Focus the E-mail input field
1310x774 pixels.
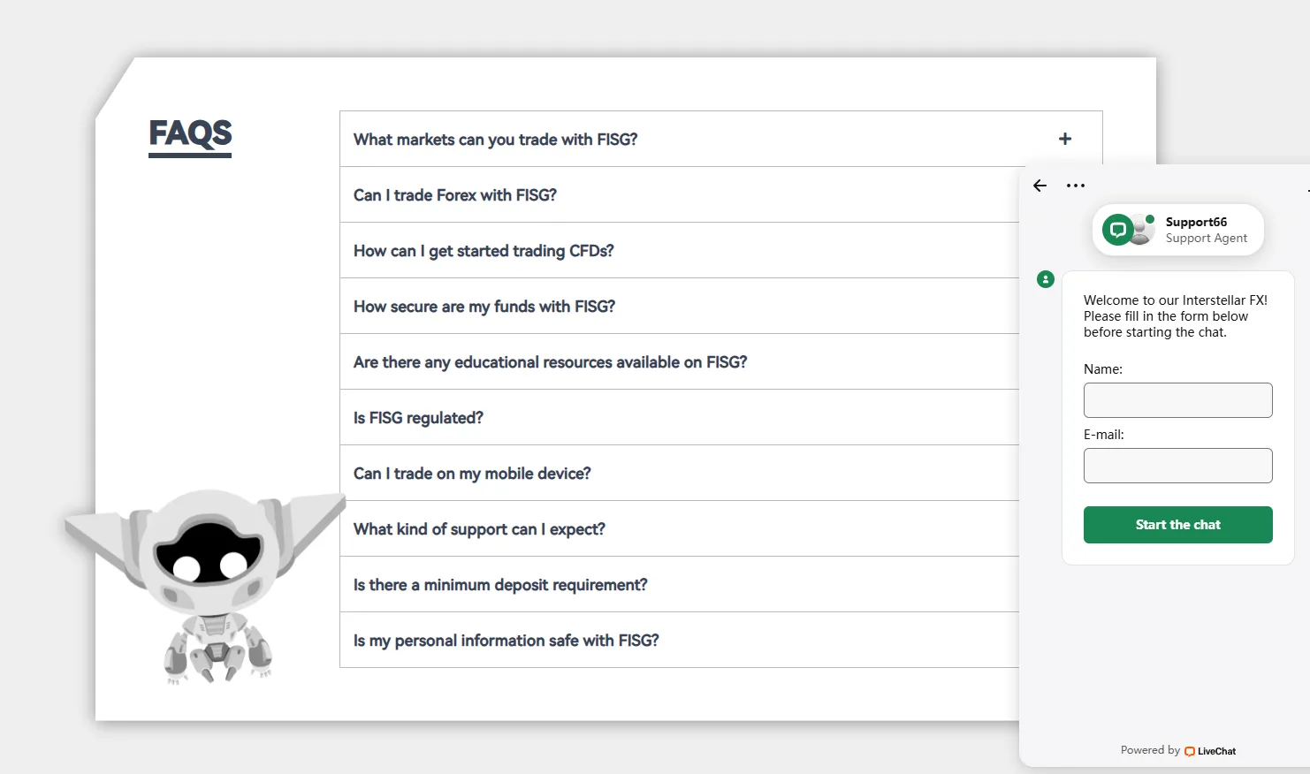pyautogui.click(x=1177, y=466)
